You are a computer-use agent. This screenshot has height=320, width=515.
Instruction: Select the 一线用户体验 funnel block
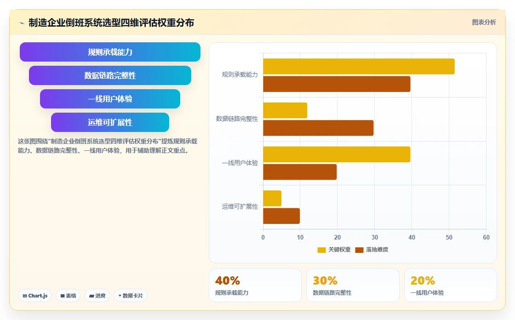[110, 99]
